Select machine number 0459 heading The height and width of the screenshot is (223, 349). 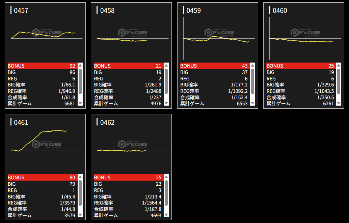pyautogui.click(x=193, y=11)
